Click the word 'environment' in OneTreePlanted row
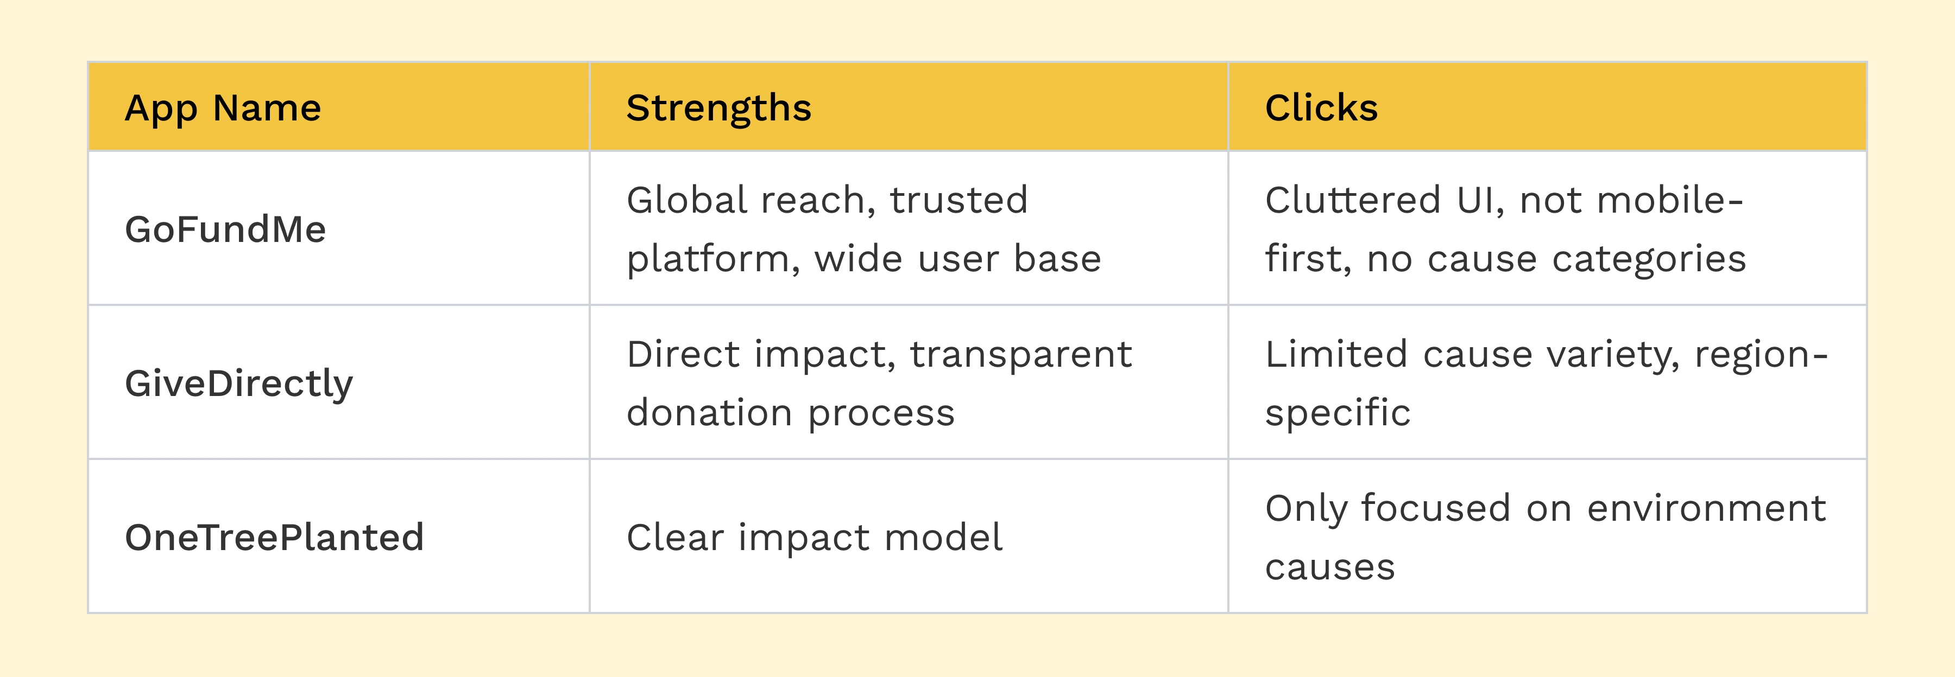The height and width of the screenshot is (677, 1955). coord(1706,508)
